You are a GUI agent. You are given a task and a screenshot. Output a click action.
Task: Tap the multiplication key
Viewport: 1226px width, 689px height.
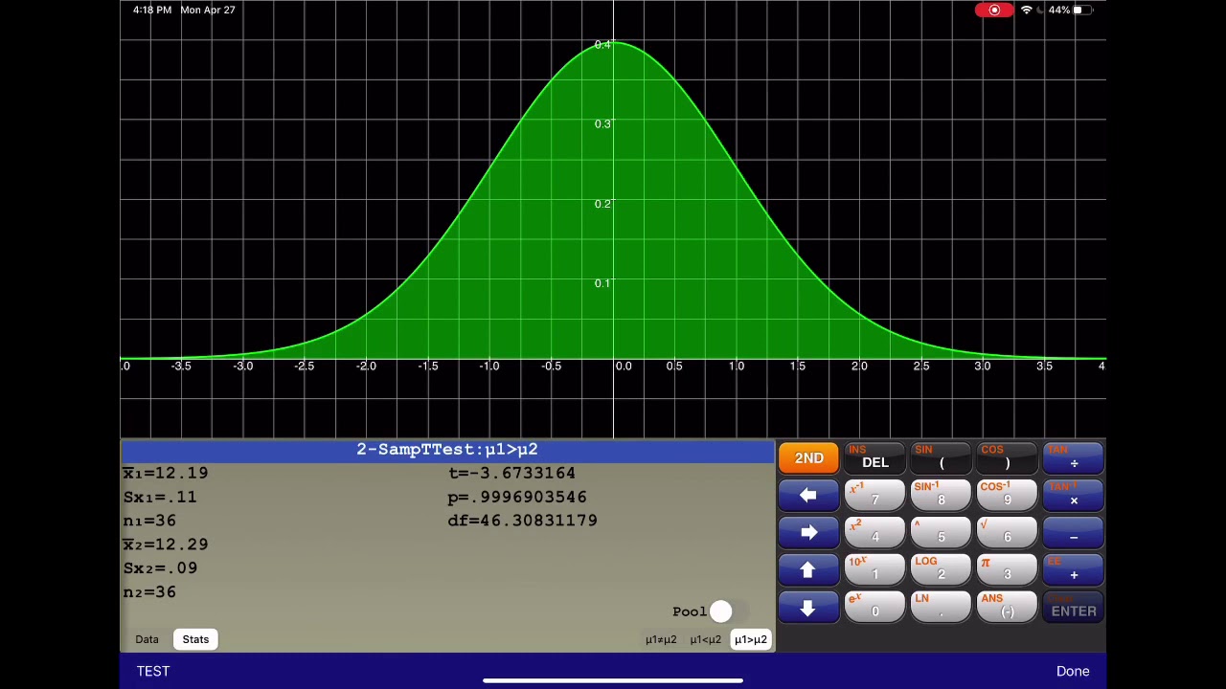click(1074, 496)
